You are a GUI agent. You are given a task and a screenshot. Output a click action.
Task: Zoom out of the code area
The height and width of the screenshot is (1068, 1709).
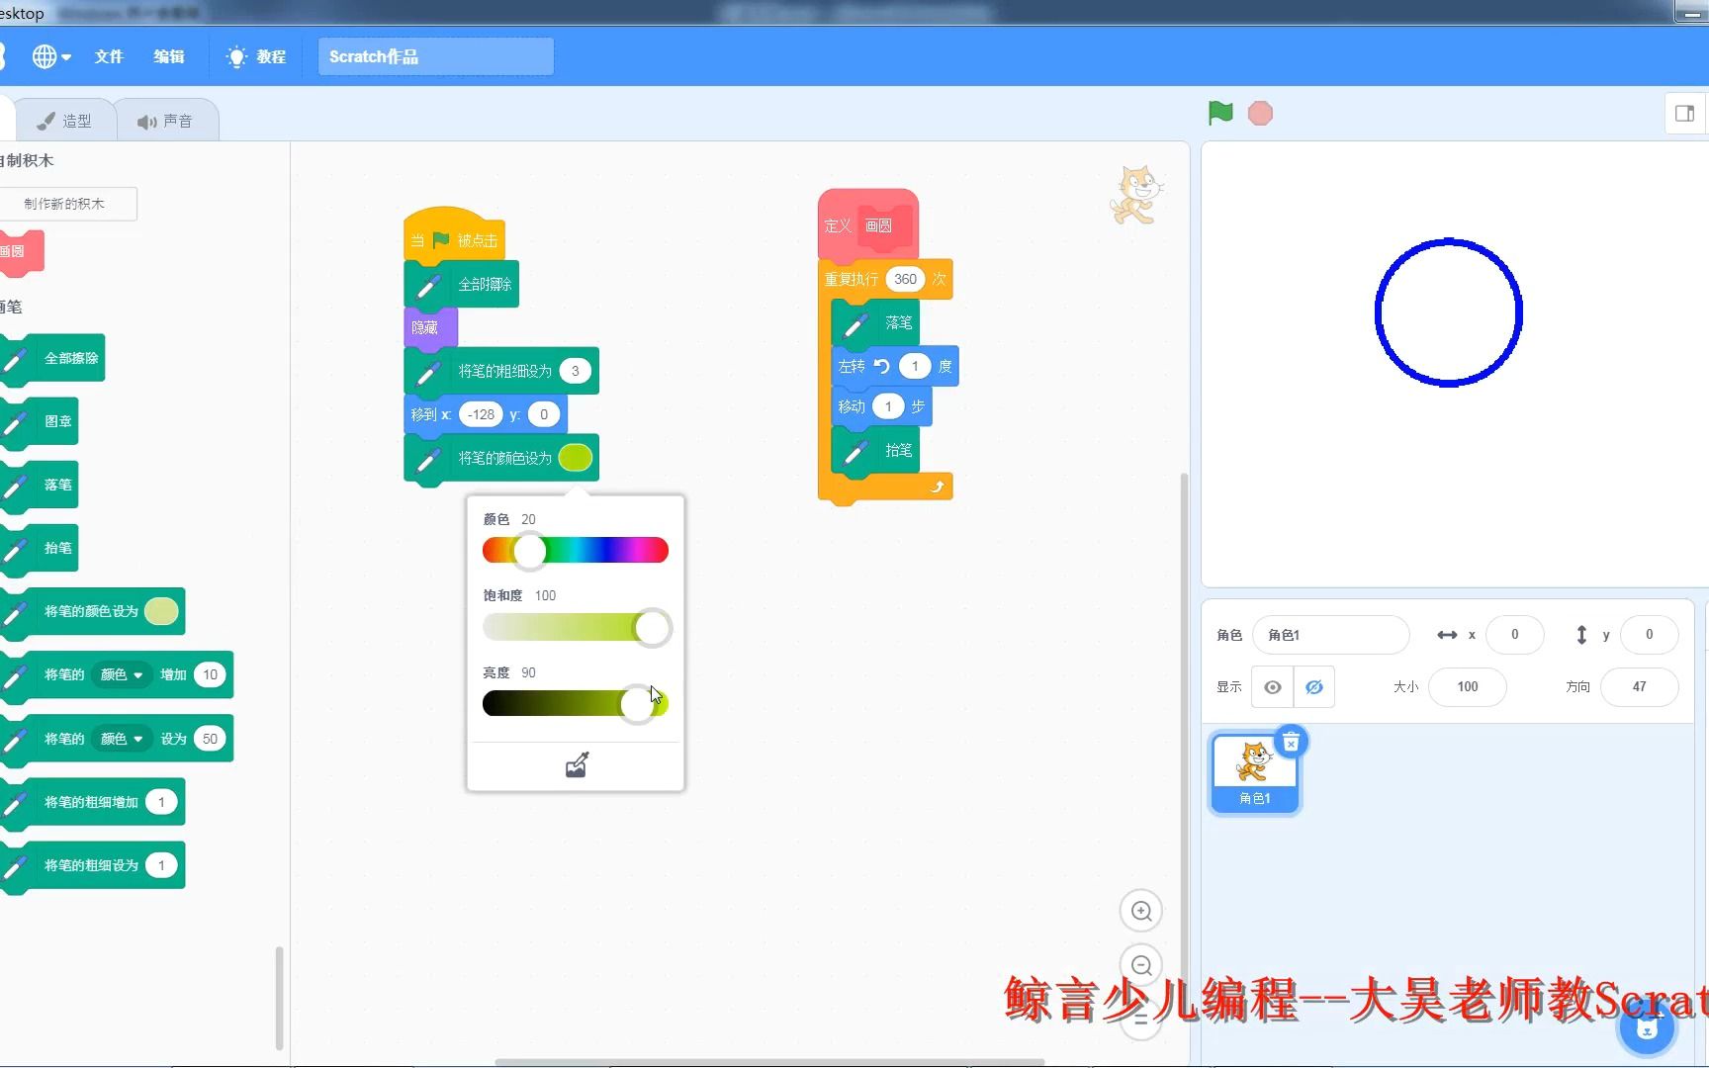tap(1140, 965)
